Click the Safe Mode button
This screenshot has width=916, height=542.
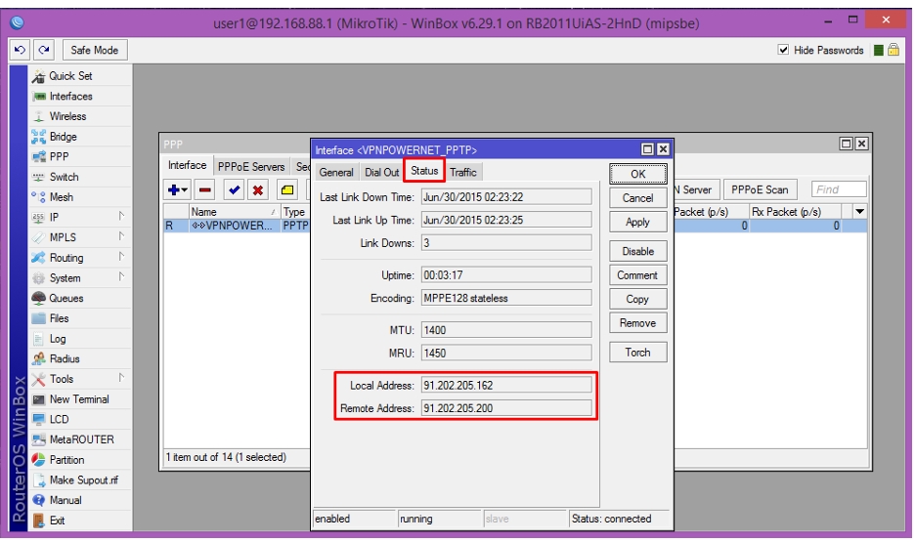click(95, 50)
